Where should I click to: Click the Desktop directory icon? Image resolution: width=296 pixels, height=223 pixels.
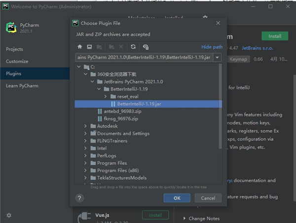pos(89,47)
